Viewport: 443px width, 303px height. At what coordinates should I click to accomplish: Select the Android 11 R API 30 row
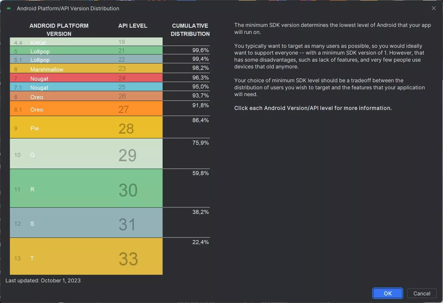click(x=86, y=188)
